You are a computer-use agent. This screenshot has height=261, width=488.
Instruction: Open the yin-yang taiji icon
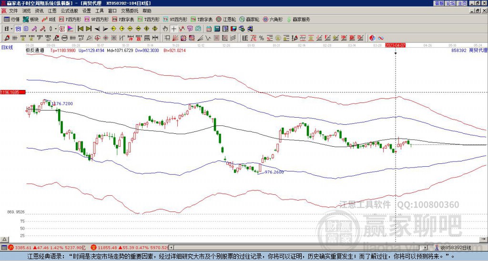pos(372,38)
